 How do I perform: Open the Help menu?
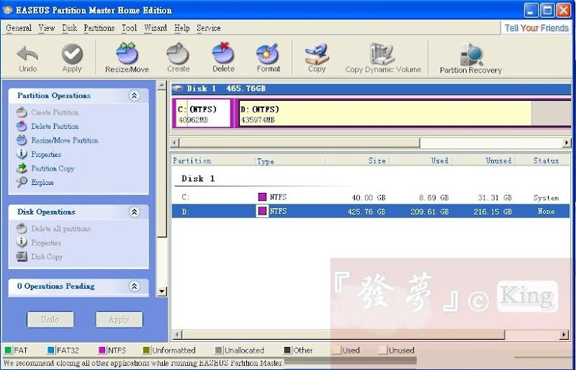pyautogui.click(x=182, y=28)
